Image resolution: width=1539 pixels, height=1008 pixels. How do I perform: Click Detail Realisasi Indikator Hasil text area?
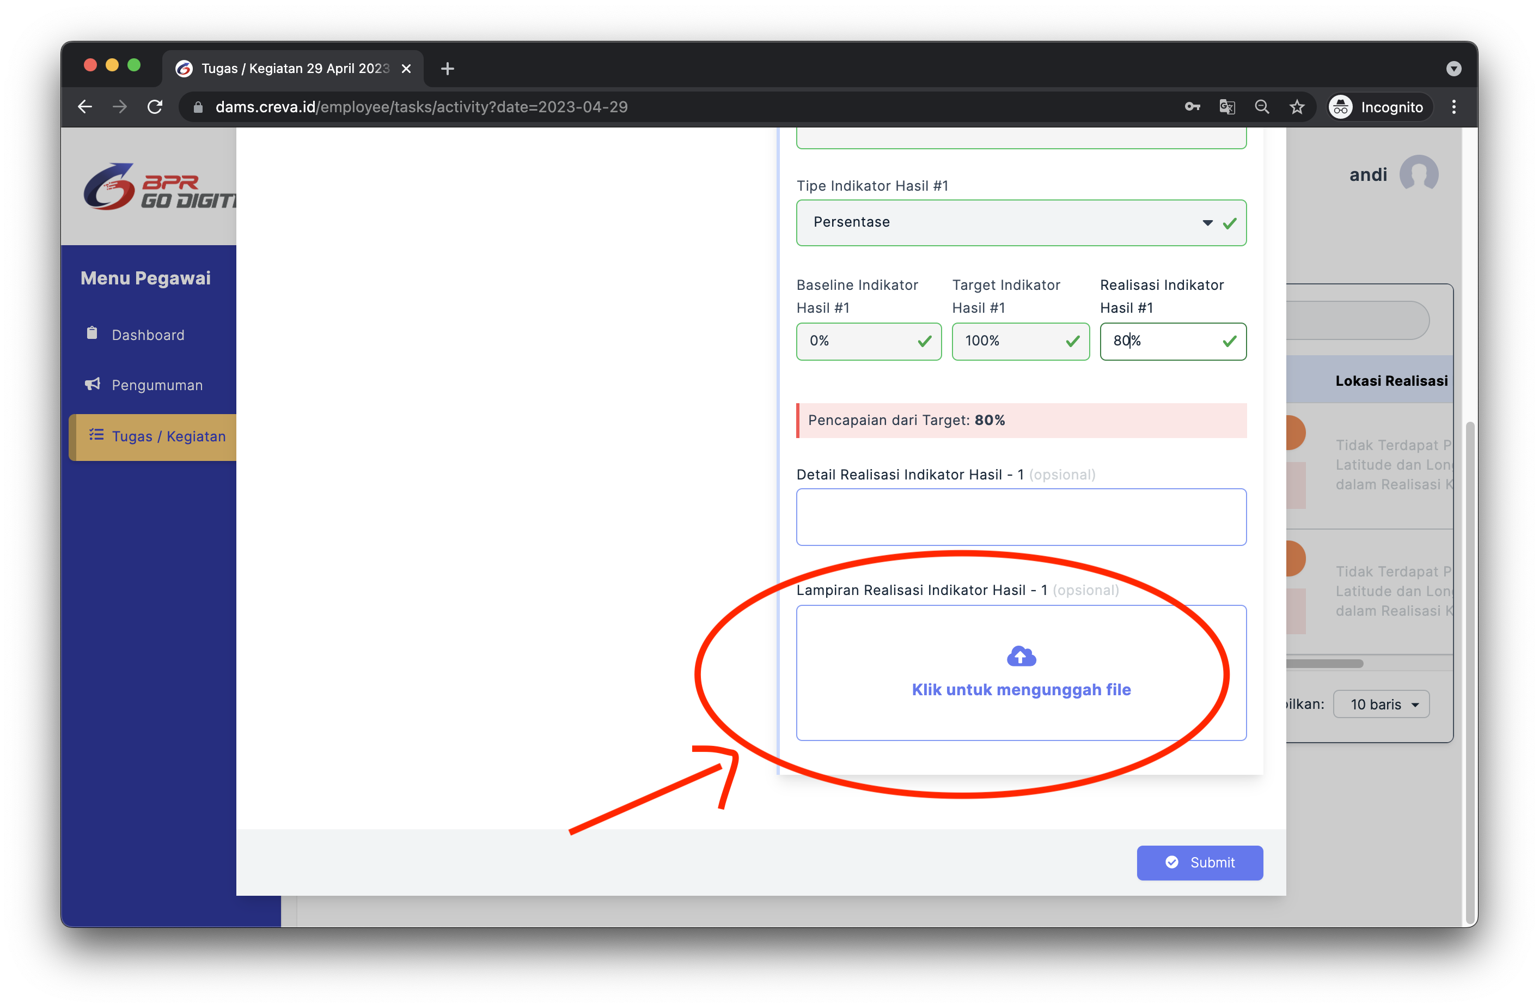pyautogui.click(x=1021, y=517)
